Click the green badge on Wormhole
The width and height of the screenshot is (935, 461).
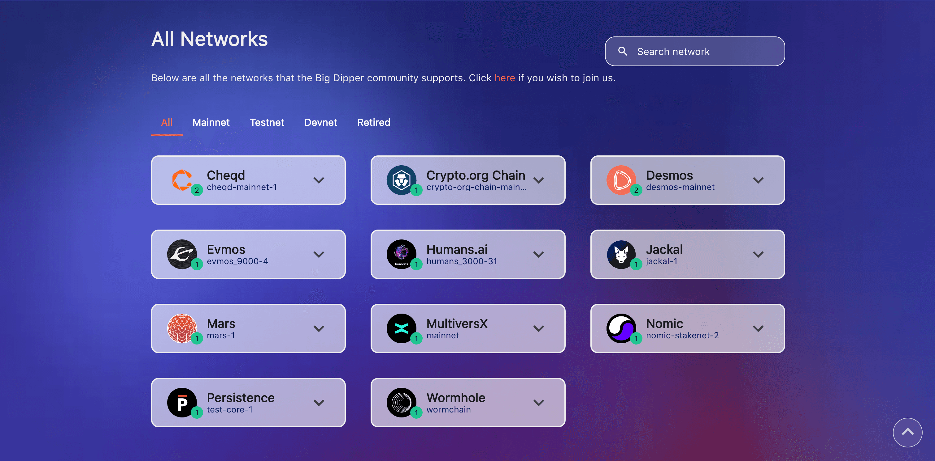416,412
